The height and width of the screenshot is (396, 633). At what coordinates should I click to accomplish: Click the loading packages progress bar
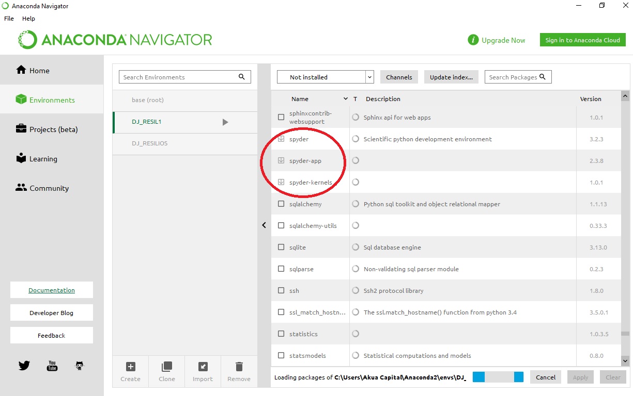pyautogui.click(x=498, y=377)
